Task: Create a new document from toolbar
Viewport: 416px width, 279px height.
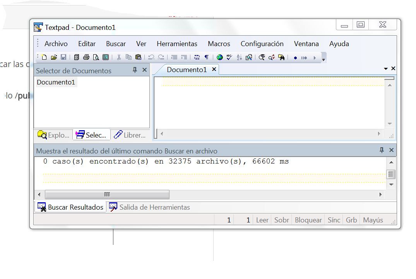Action: click(44, 57)
